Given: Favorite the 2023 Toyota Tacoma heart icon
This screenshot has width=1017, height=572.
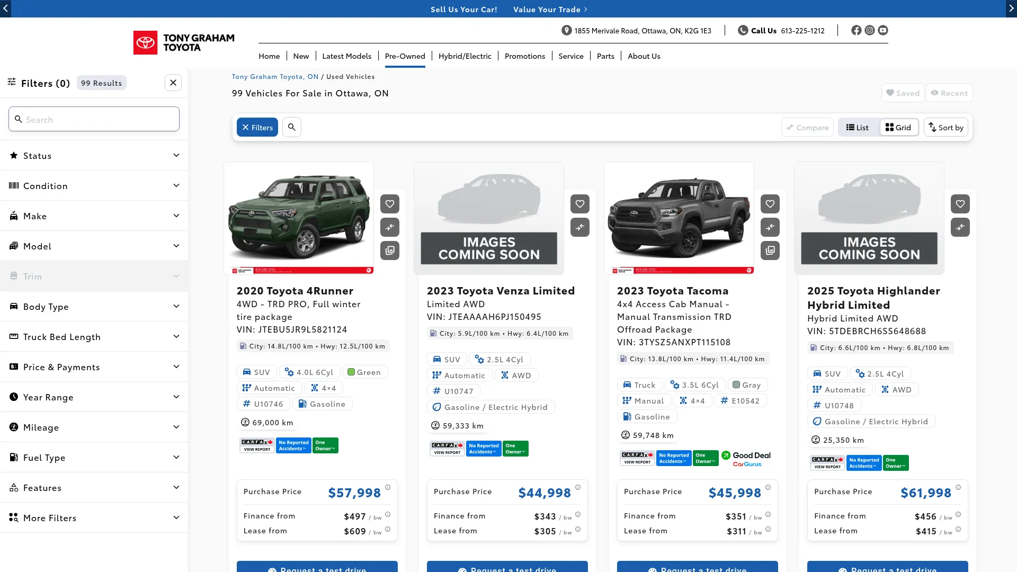Looking at the screenshot, I should 770,204.
